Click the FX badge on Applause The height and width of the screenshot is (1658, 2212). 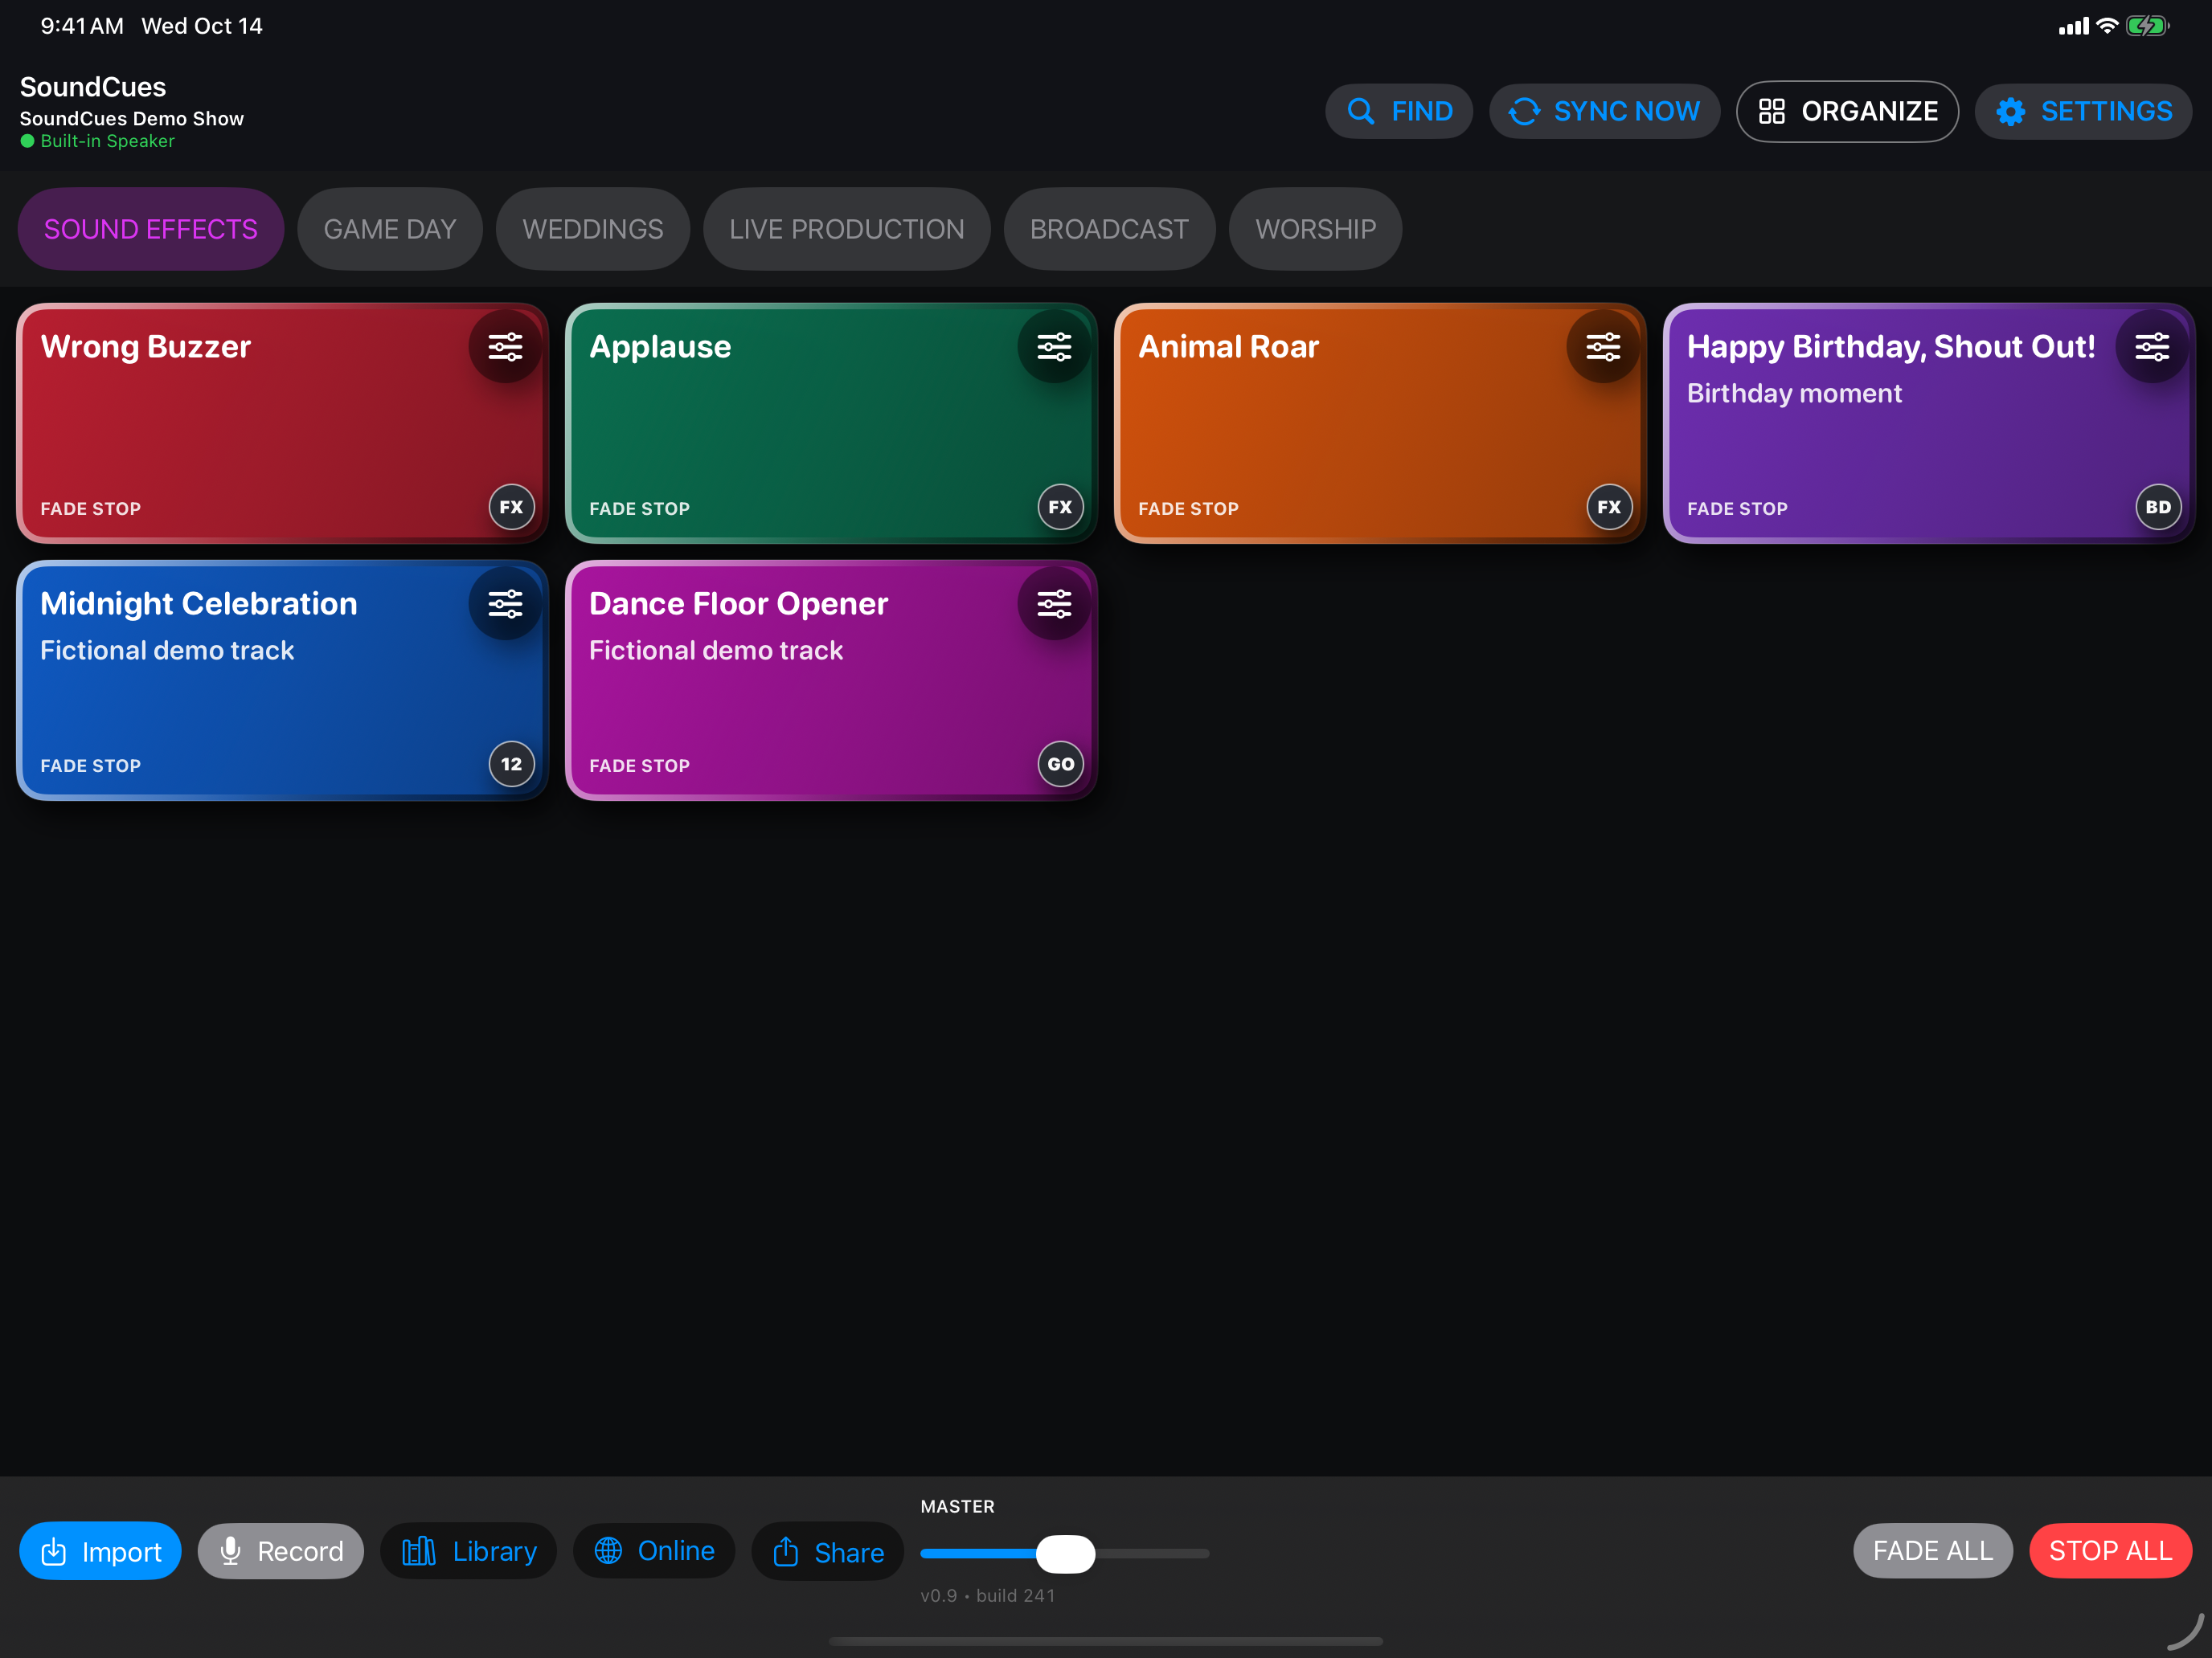coord(1060,507)
